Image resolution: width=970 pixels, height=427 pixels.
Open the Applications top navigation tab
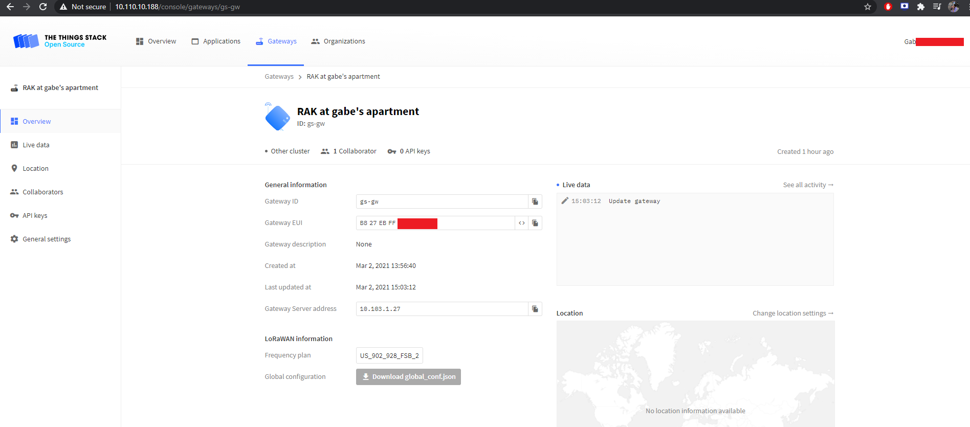coord(216,41)
